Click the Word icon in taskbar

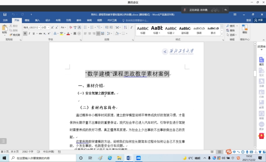click(129, 158)
